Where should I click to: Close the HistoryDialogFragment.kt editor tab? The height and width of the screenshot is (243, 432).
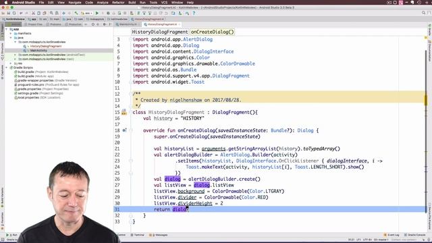click(180, 24)
